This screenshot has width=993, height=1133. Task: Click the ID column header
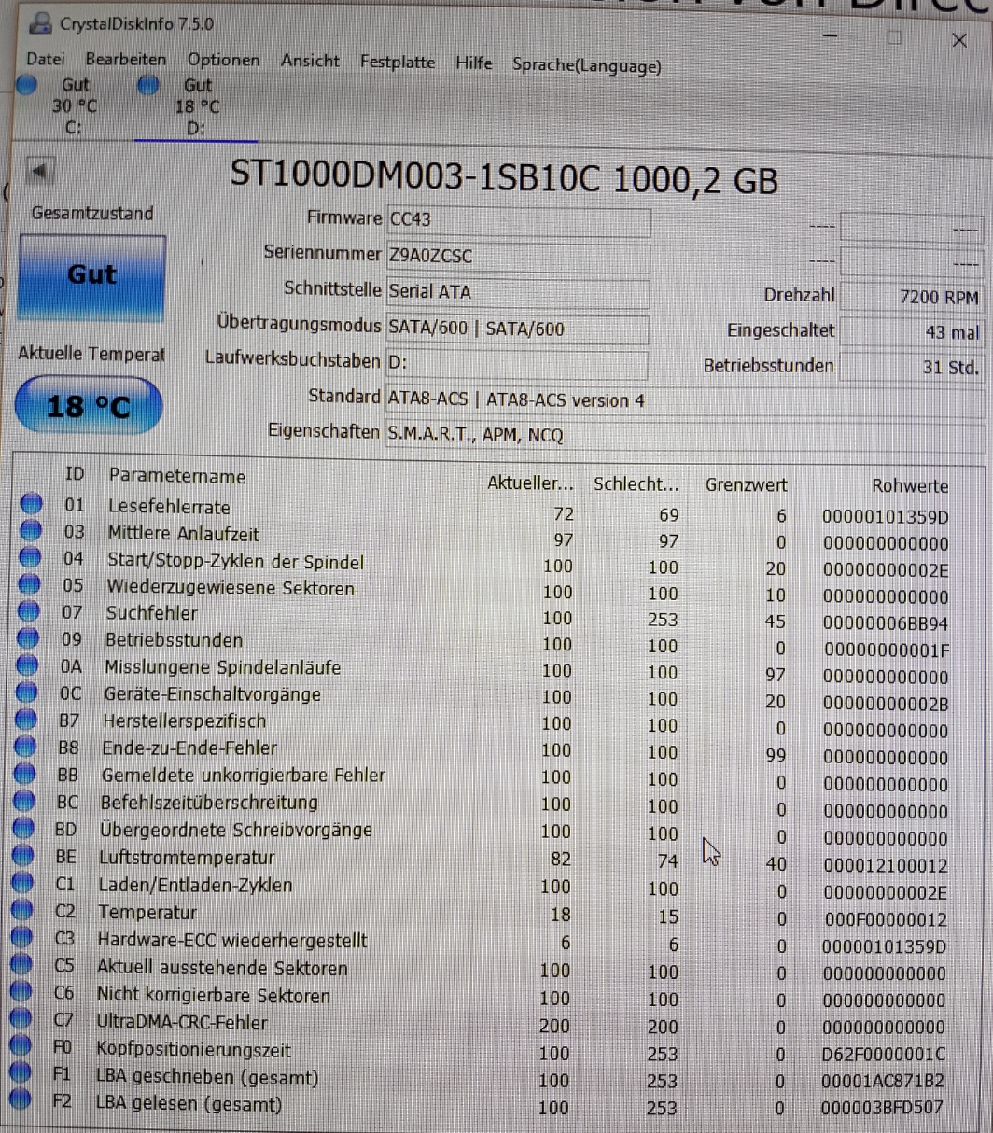(75, 475)
